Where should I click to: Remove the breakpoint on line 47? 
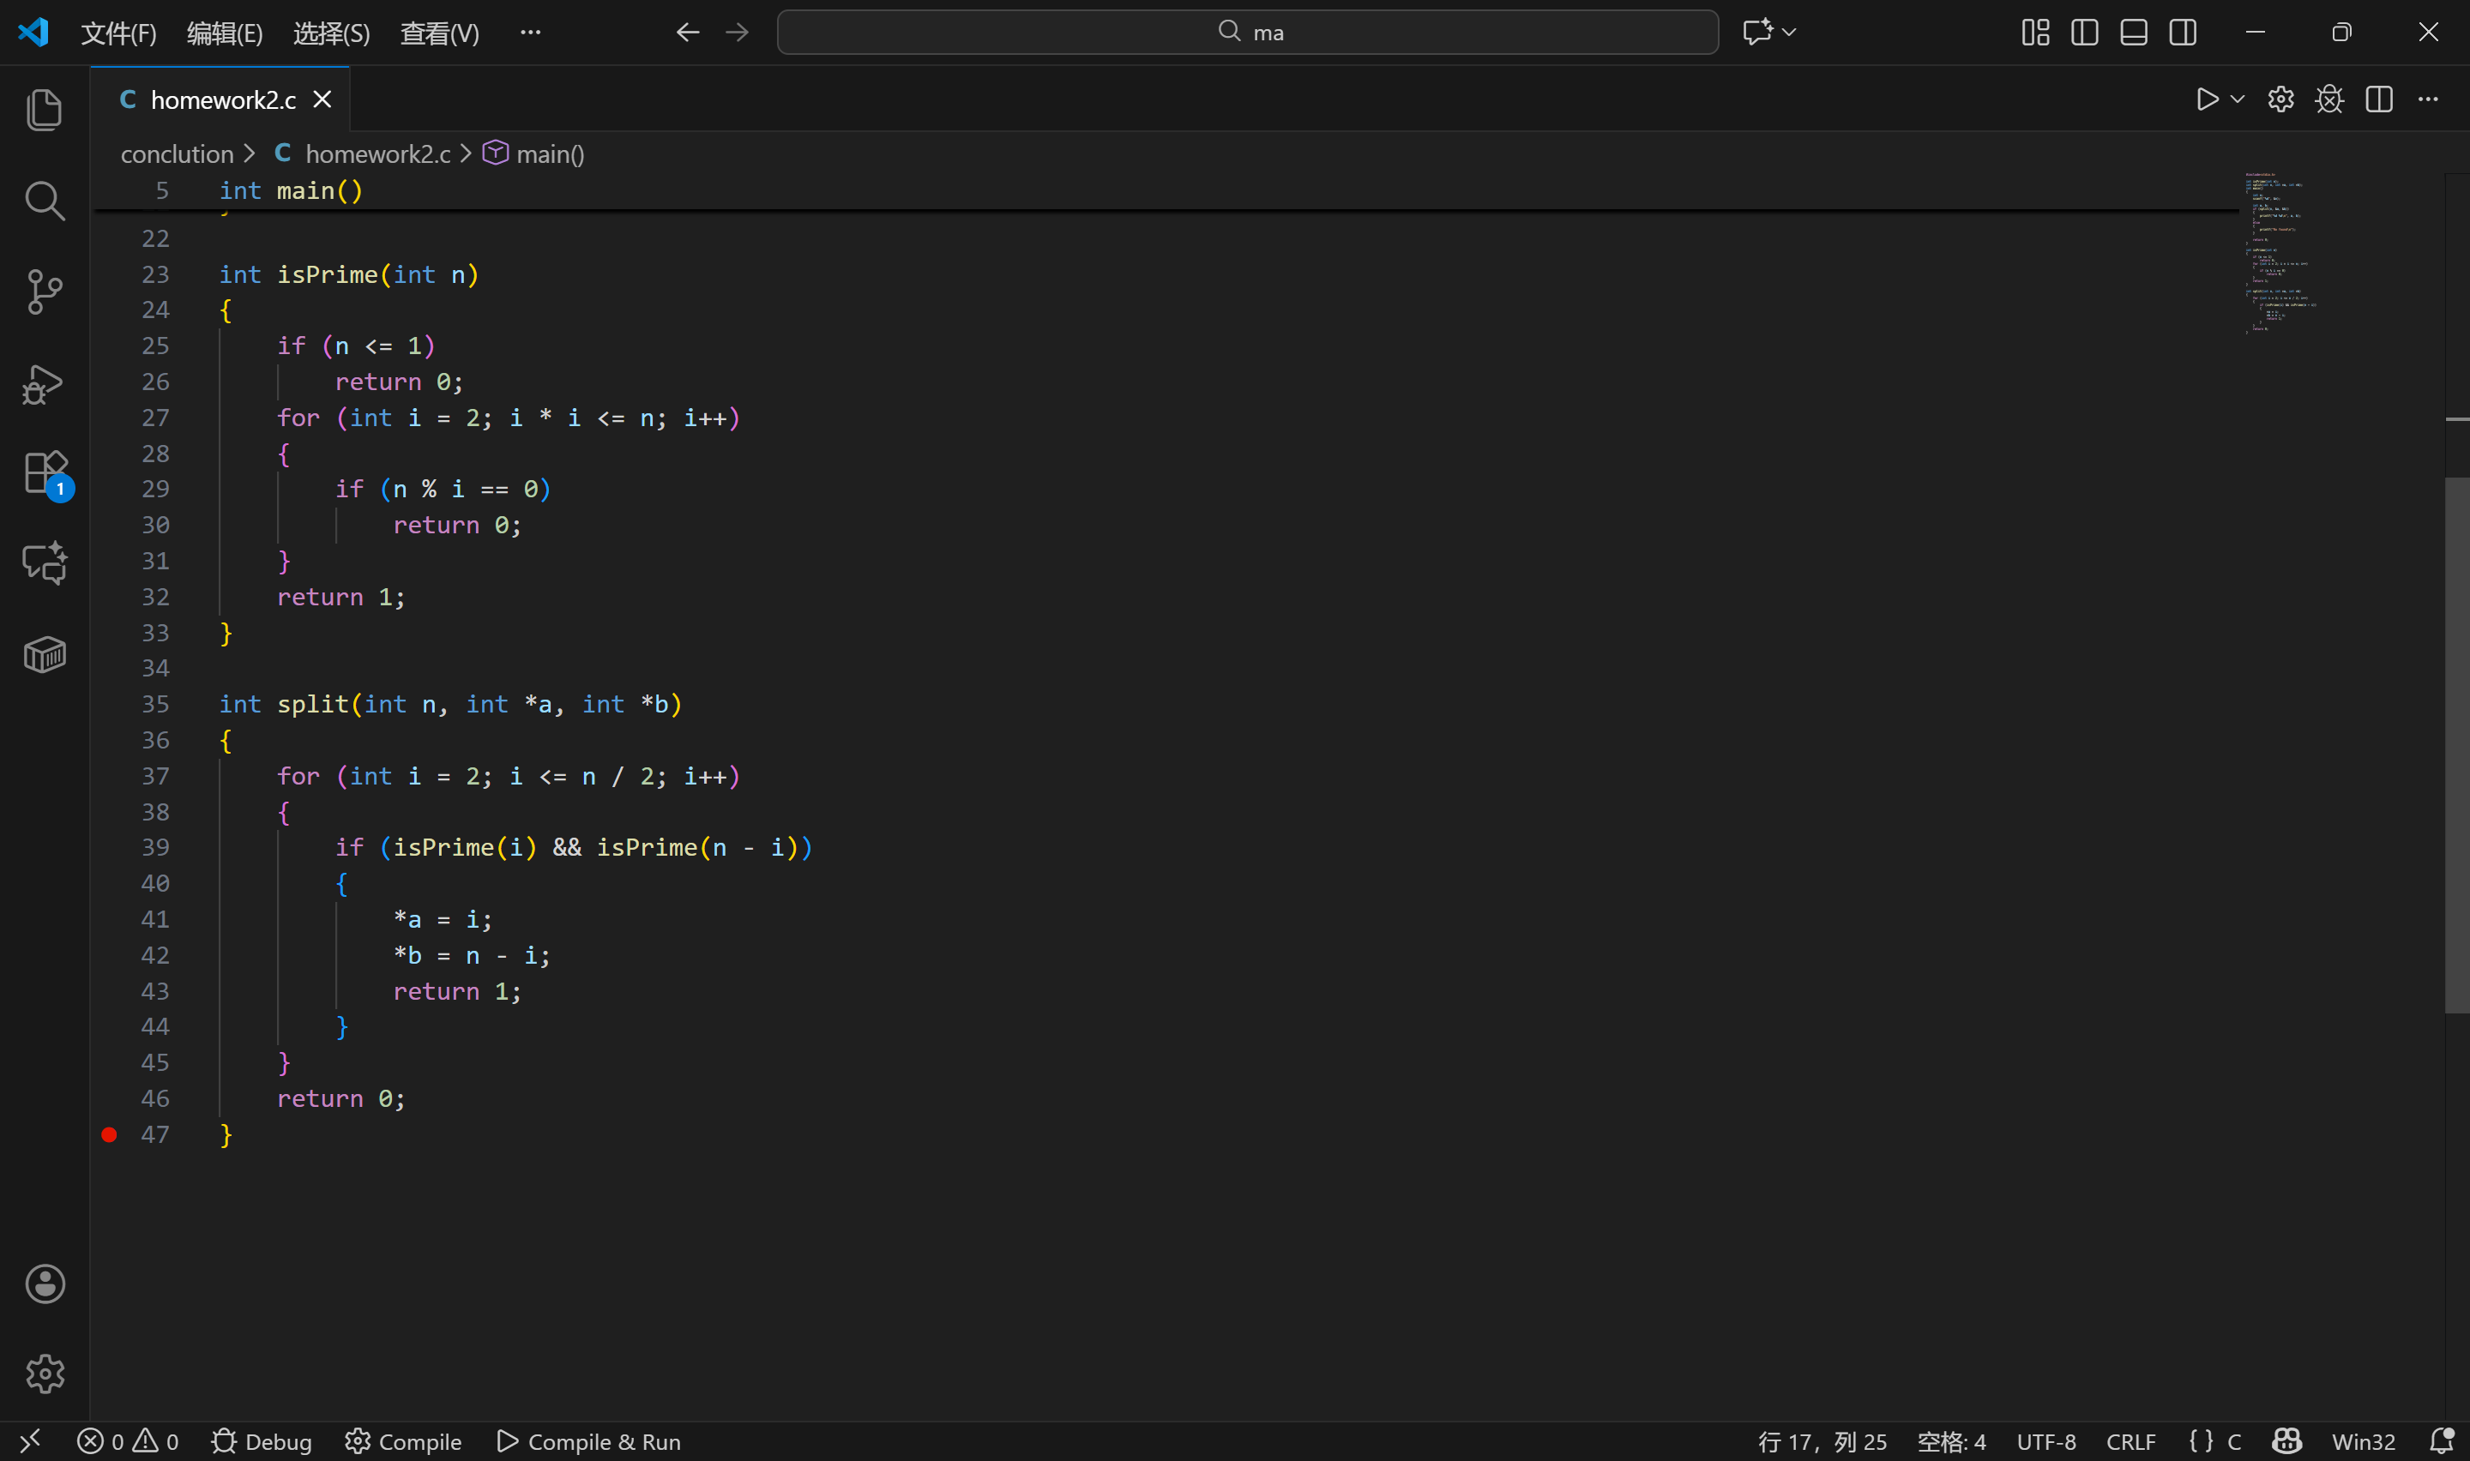coord(109,1135)
